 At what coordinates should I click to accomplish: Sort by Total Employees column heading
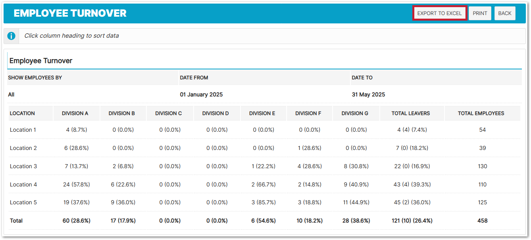pyautogui.click(x=481, y=113)
